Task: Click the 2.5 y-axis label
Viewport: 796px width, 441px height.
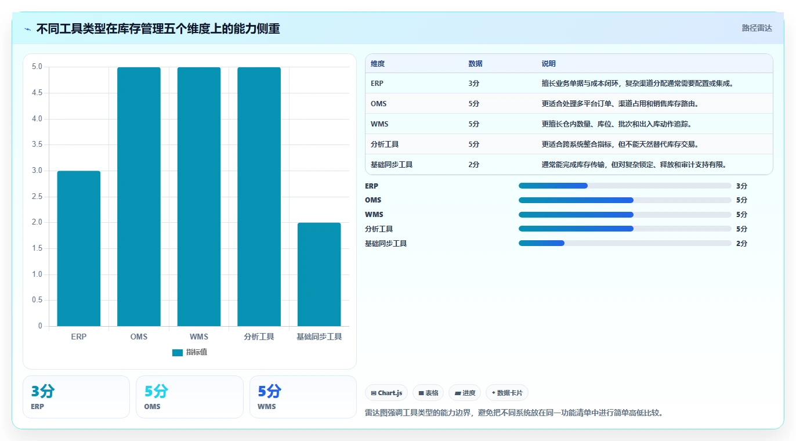Action: (37, 196)
